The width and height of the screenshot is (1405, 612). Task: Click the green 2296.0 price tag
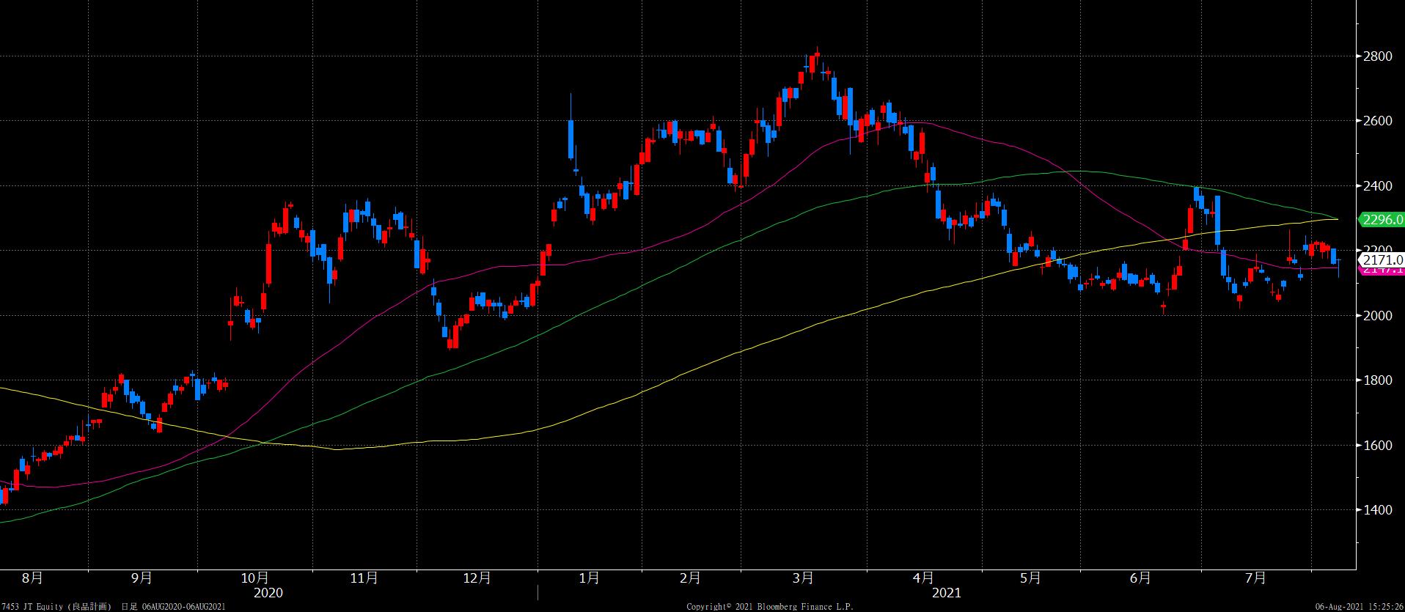1382,219
